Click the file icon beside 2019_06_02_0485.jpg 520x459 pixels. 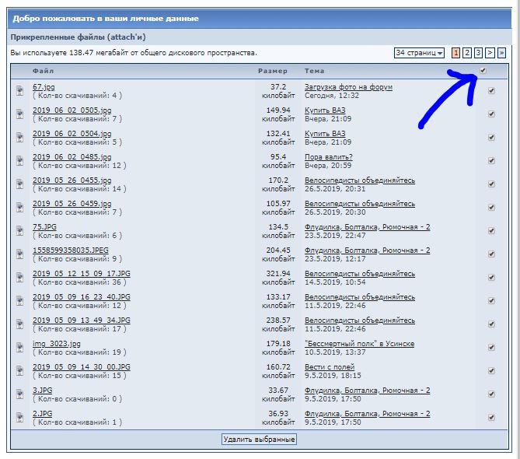(x=19, y=161)
